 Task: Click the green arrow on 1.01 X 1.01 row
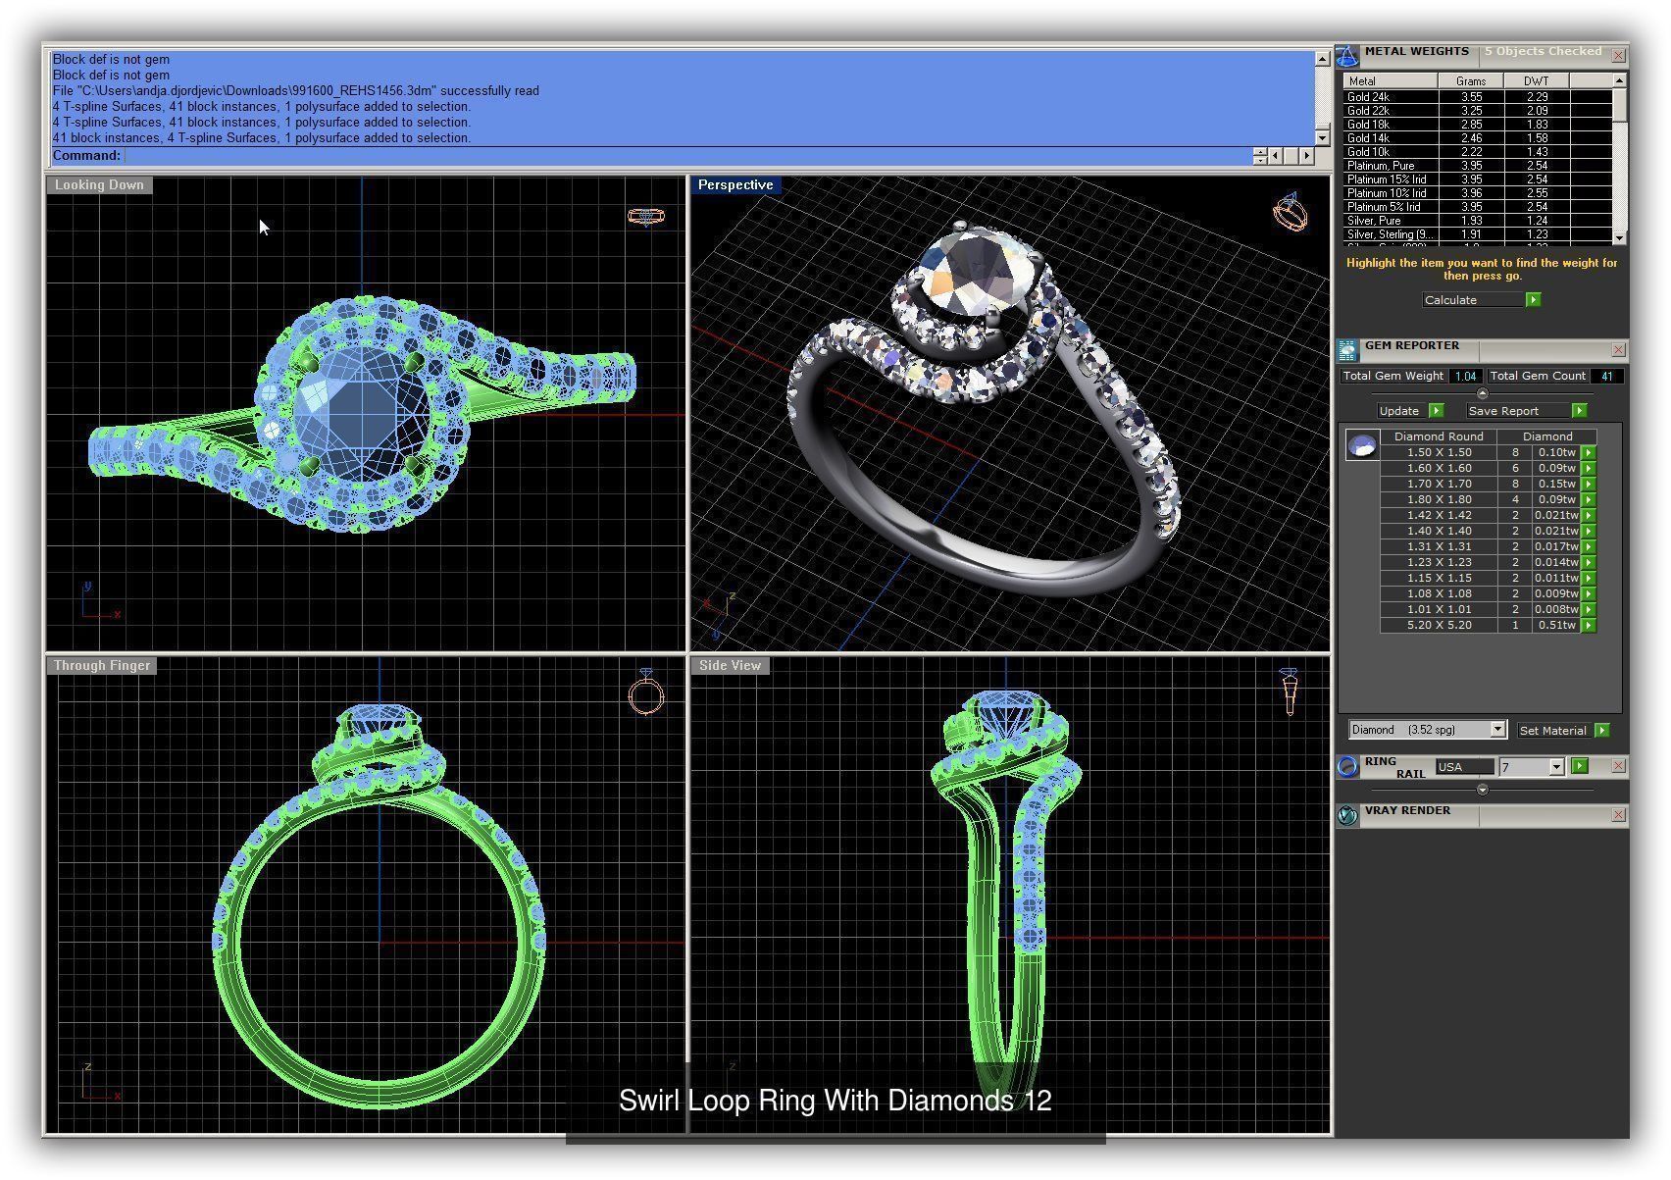[x=1589, y=610]
